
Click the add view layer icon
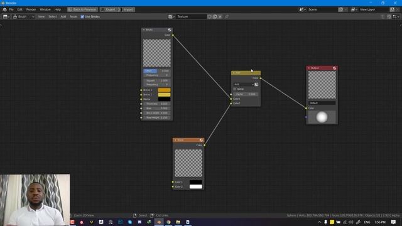pyautogui.click(x=392, y=9)
